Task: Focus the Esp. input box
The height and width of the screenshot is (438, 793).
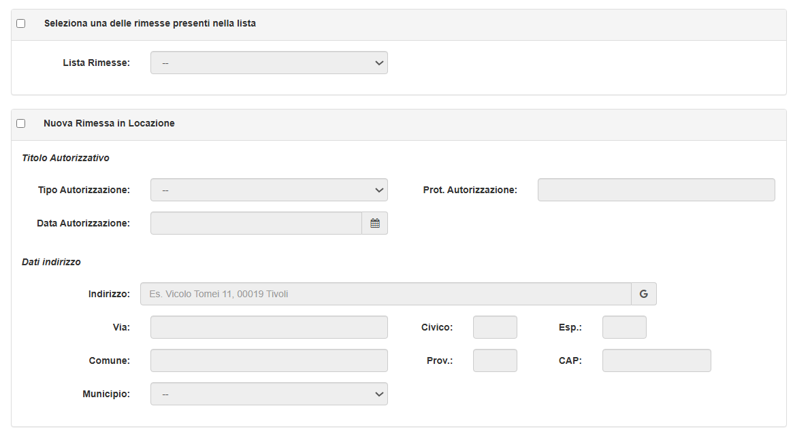Action: [x=624, y=327]
